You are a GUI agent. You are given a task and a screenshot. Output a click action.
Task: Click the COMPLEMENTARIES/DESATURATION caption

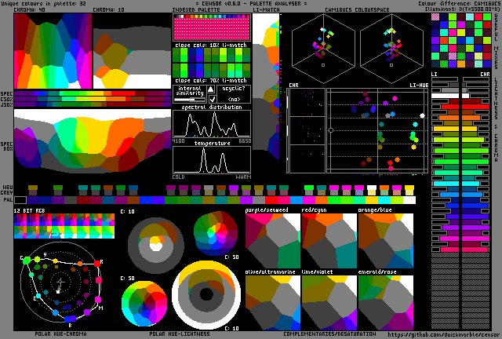point(329,334)
